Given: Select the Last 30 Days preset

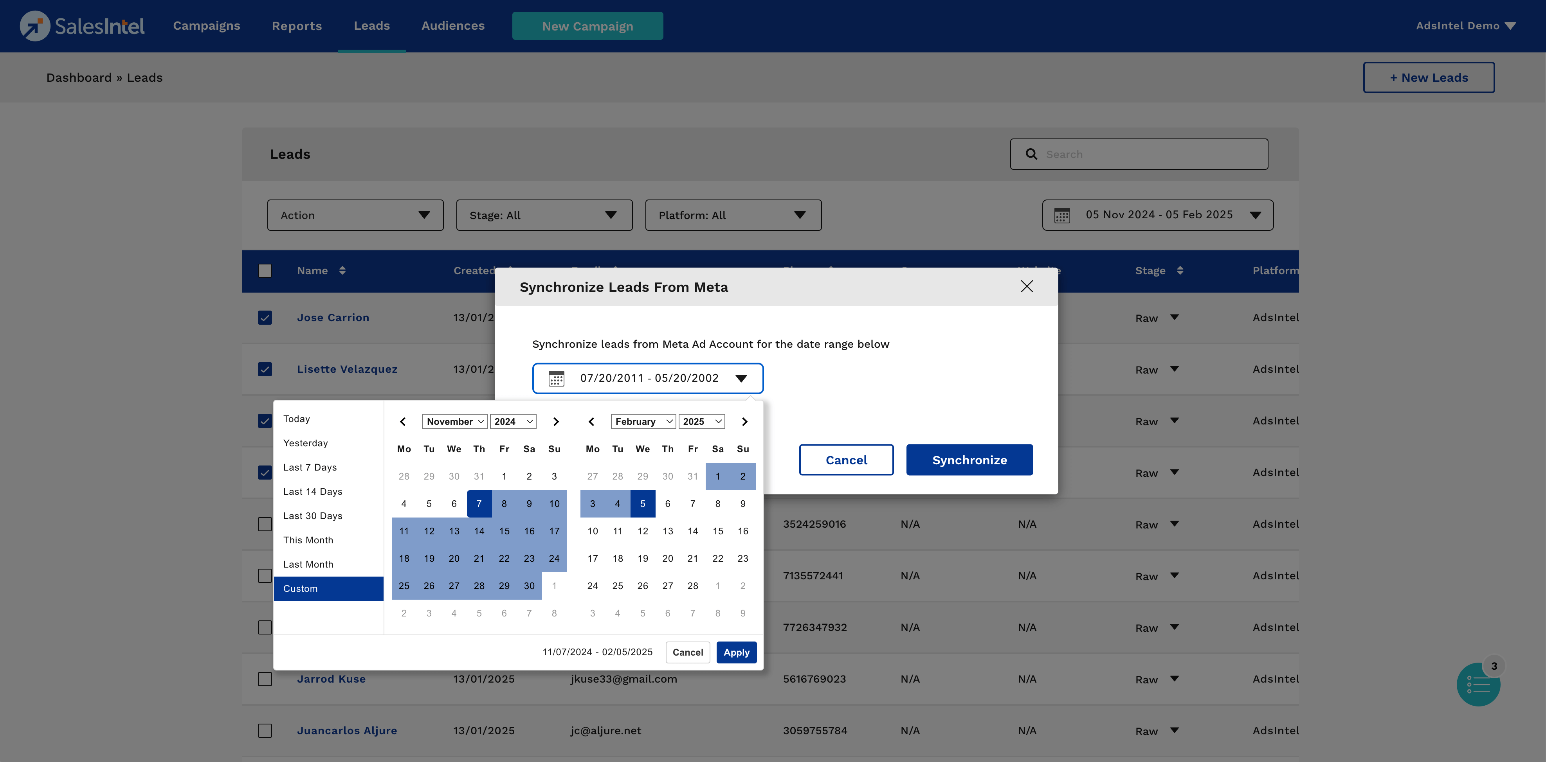Looking at the screenshot, I should coord(313,516).
